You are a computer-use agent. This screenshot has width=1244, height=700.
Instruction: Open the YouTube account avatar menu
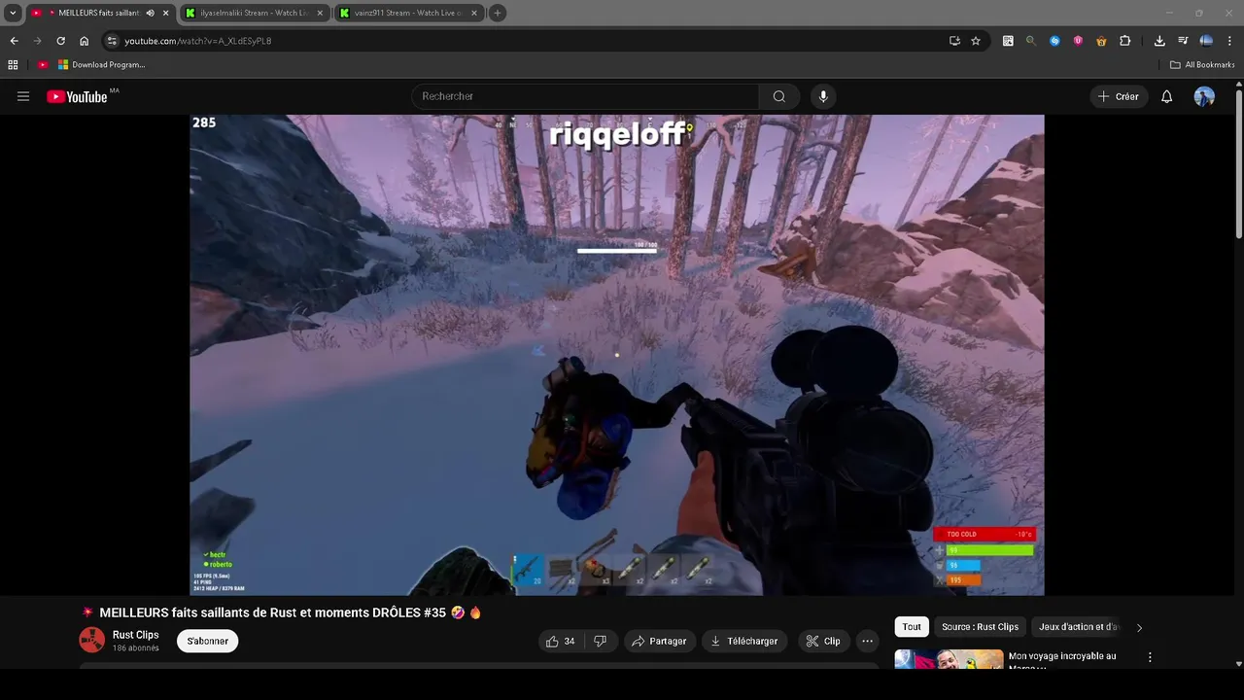[1204, 96]
